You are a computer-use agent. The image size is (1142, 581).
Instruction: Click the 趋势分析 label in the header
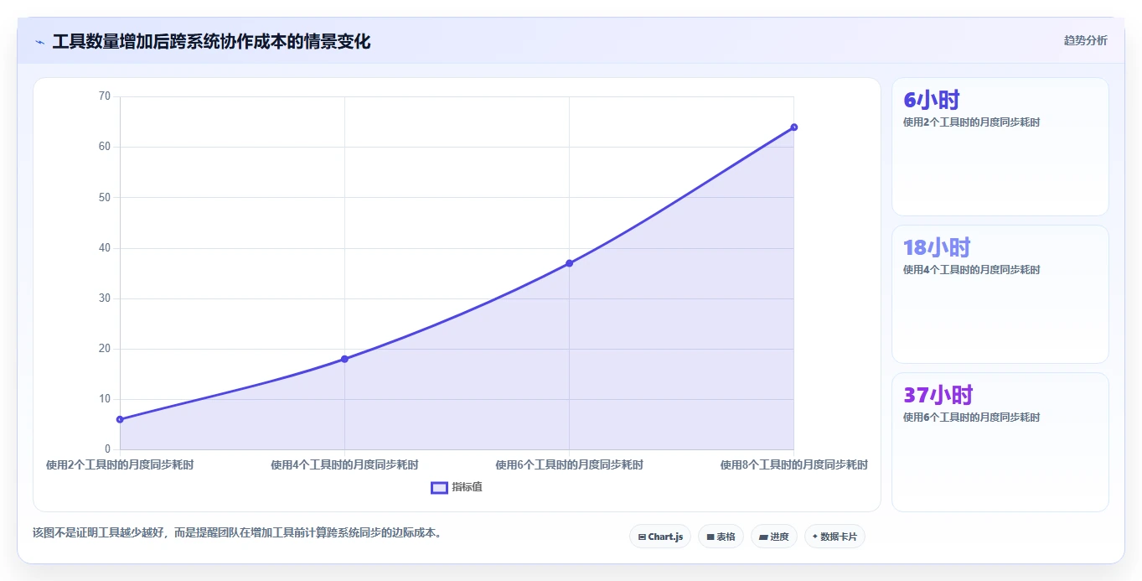click(1085, 40)
